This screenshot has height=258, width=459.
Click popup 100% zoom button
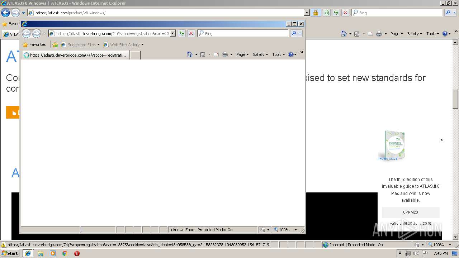[283, 230]
